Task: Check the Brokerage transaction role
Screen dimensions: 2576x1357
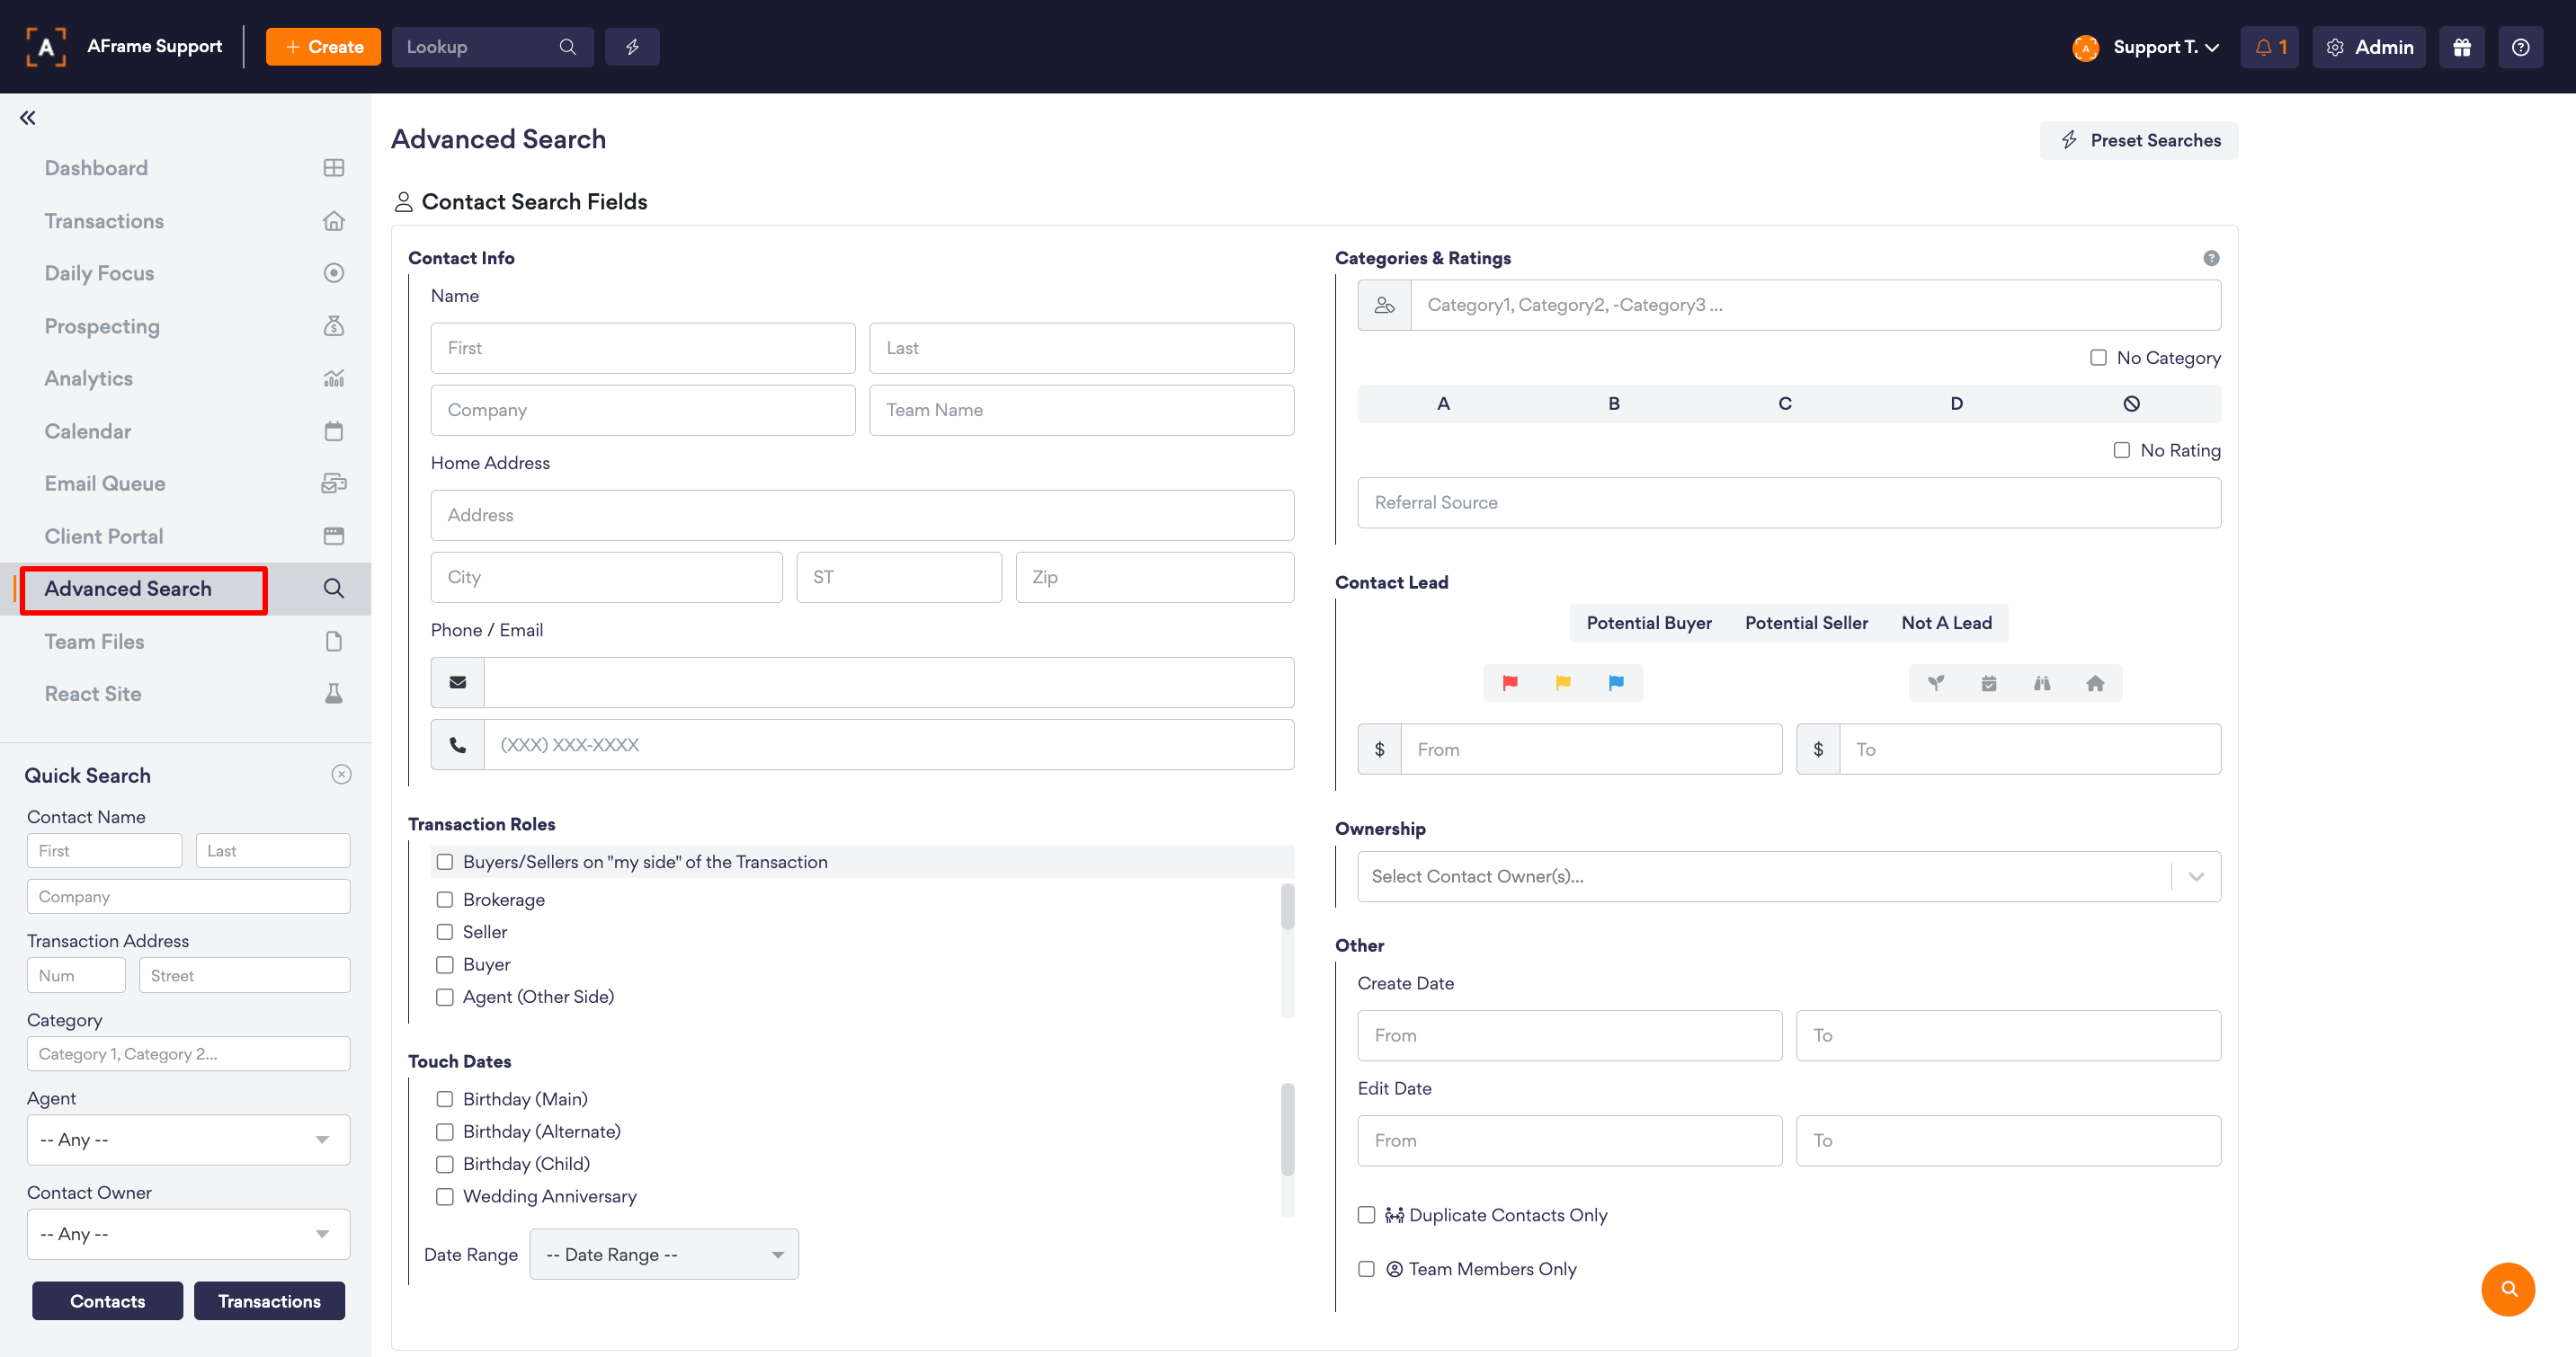Action: [445, 900]
